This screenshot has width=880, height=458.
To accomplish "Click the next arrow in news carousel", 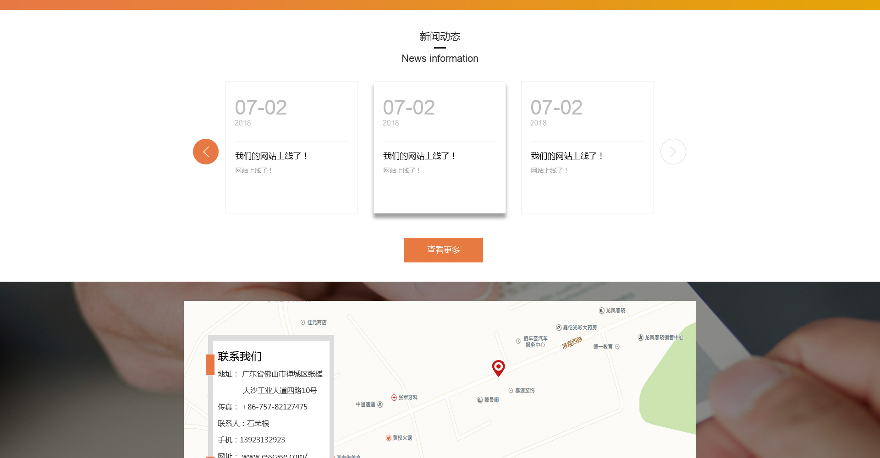I will (673, 152).
